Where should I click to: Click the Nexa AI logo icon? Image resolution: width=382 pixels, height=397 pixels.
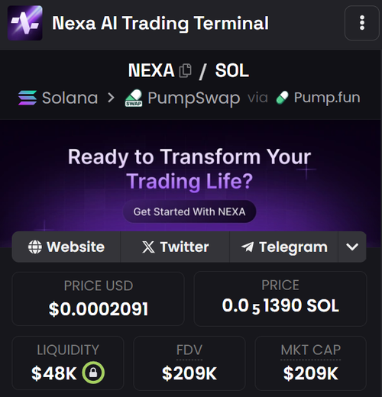(25, 23)
